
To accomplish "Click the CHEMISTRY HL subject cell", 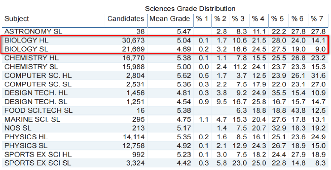I will coord(32,58).
